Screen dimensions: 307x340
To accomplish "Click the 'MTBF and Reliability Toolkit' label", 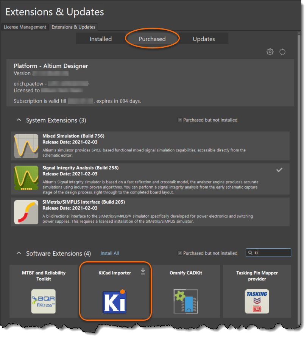I will tap(44, 276).
